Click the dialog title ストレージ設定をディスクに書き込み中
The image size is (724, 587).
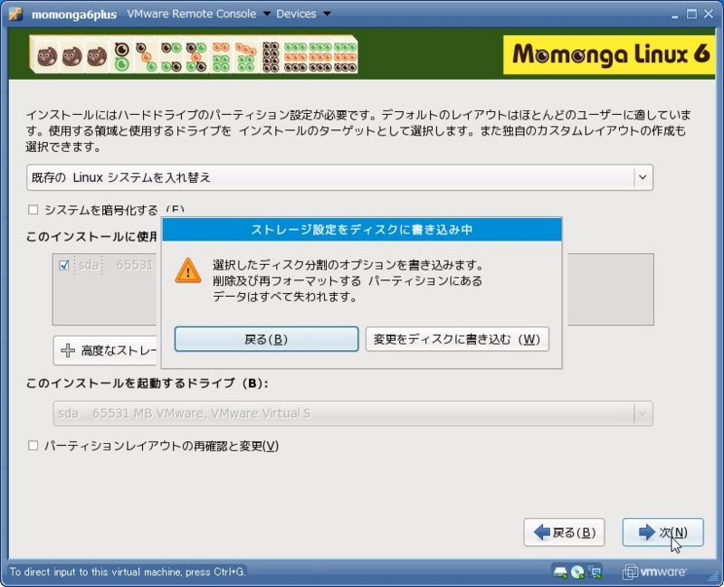coord(361,230)
